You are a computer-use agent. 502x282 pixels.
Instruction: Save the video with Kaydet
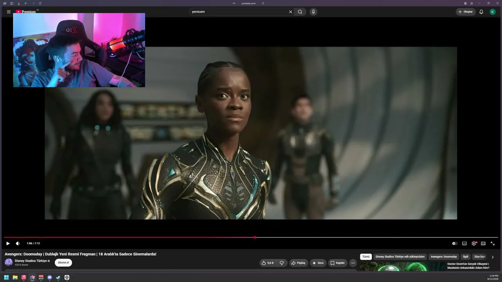pos(338,263)
